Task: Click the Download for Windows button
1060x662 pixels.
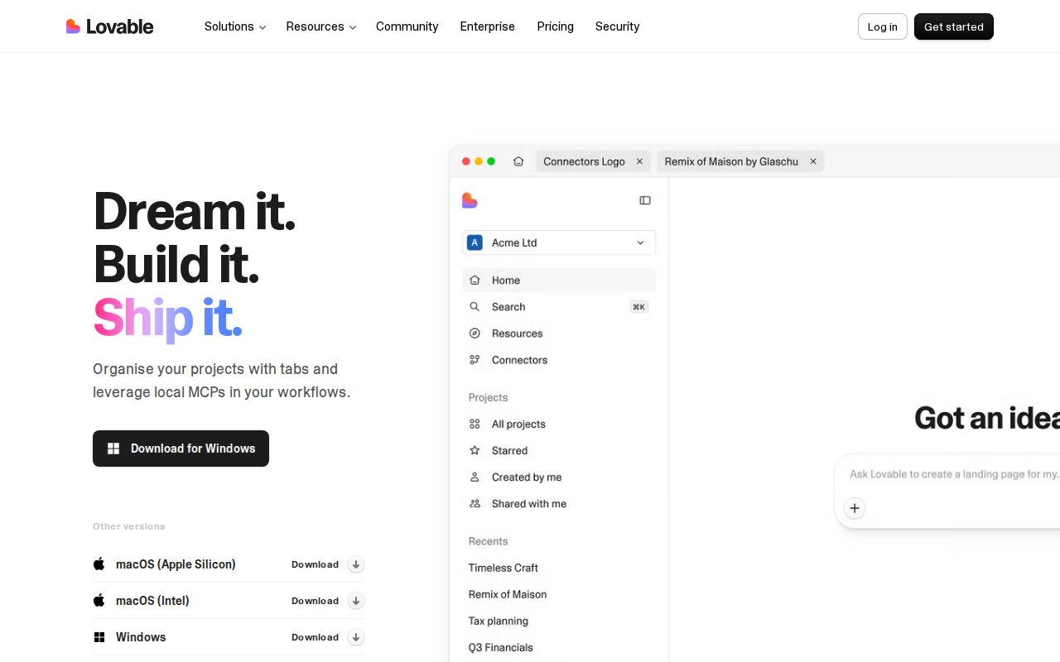Action: (181, 449)
